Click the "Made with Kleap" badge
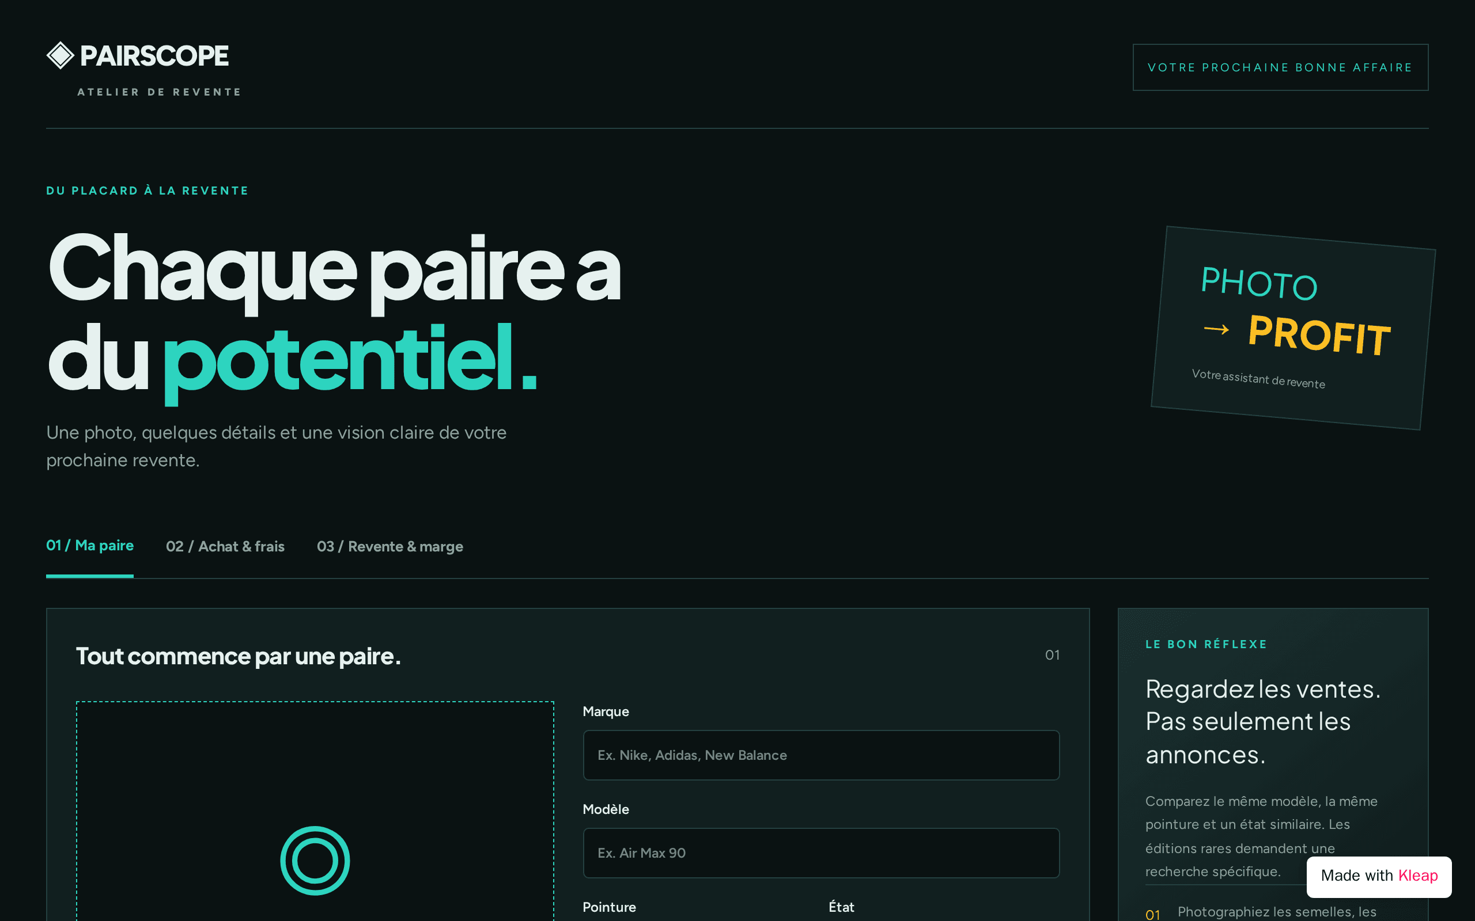Viewport: 1475px width, 921px height. (x=1379, y=876)
